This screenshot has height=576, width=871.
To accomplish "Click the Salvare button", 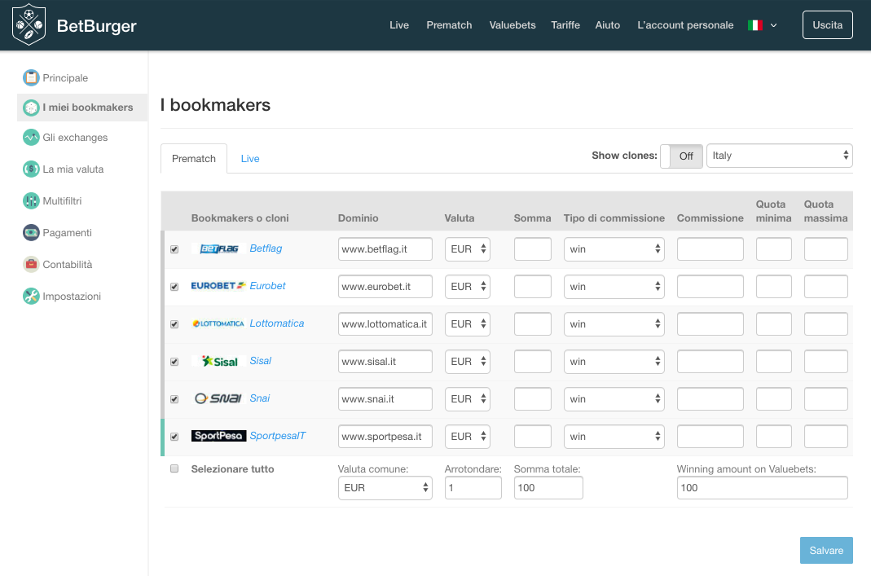I will (x=826, y=551).
